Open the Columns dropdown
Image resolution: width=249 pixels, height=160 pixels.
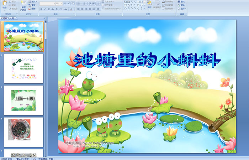(99, 9)
